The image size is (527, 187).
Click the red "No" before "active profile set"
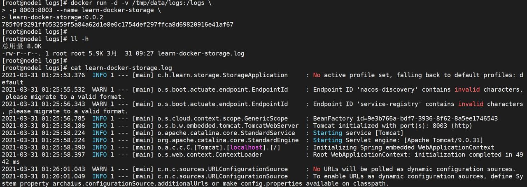click(x=317, y=75)
